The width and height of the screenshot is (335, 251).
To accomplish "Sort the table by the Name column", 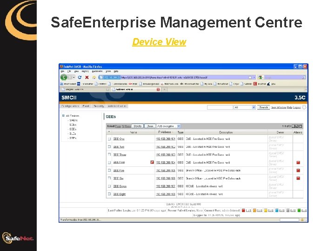I will coord(134,132).
